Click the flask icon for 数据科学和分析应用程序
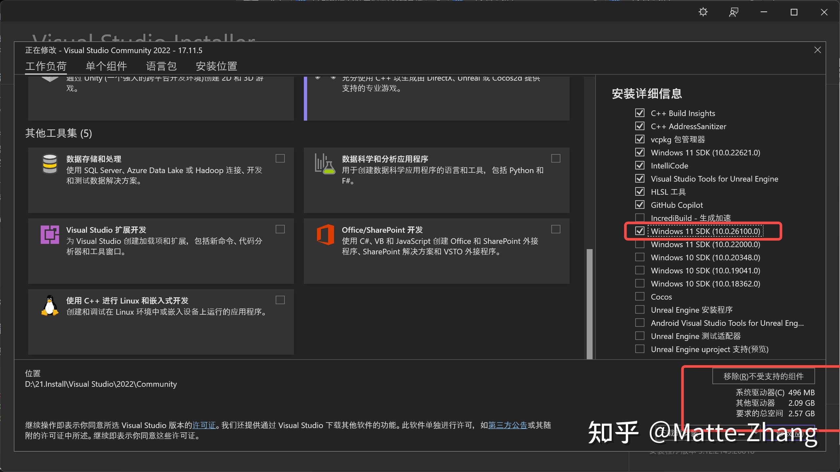 pyautogui.click(x=325, y=164)
